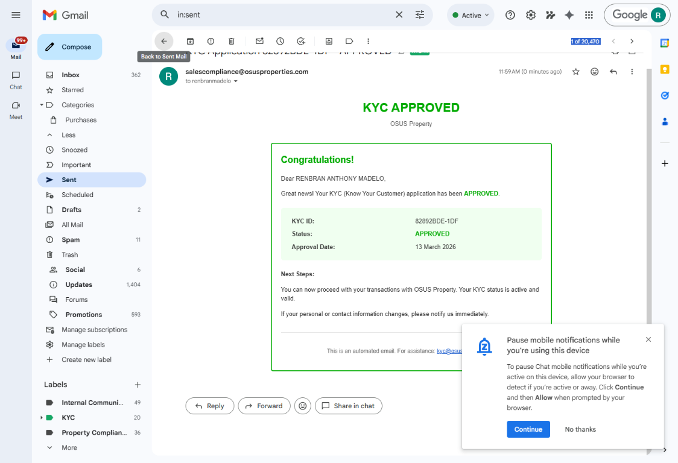The image size is (678, 463).
Task: Add emoji reaction button below email
Action: point(303,406)
